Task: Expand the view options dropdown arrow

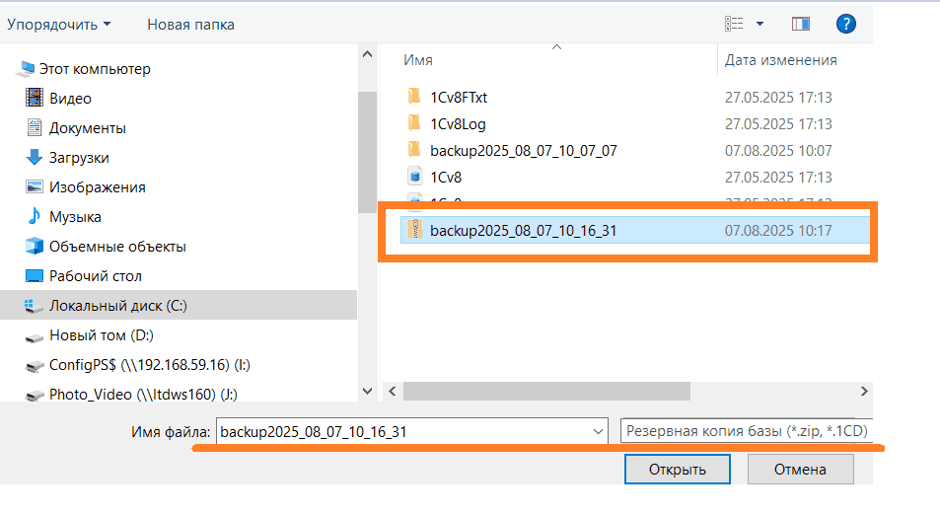Action: (759, 24)
